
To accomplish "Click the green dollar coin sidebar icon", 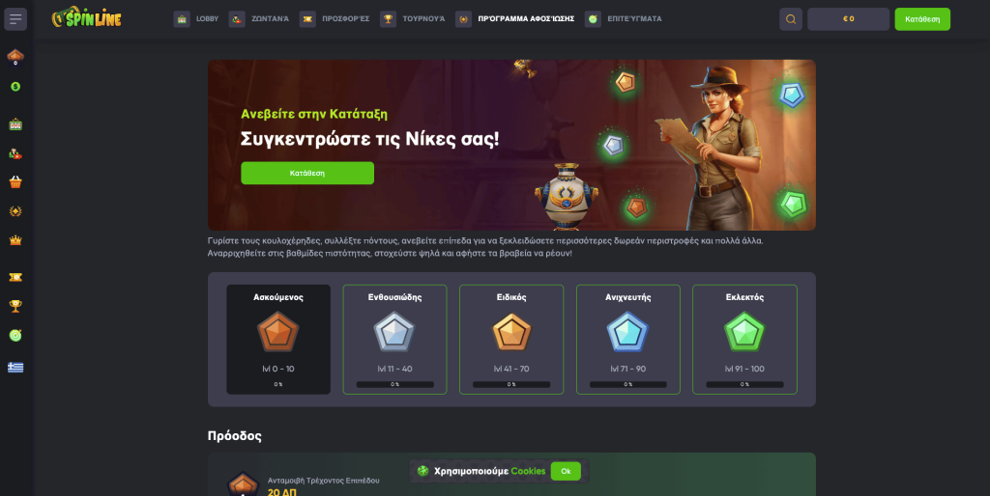I will click(x=15, y=86).
